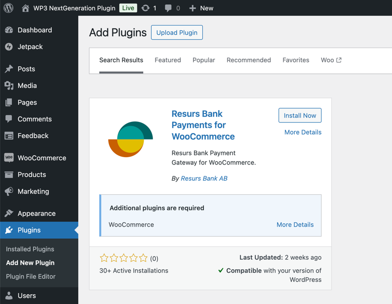Open the Woo tab
The image size is (392, 304).
coord(331,60)
